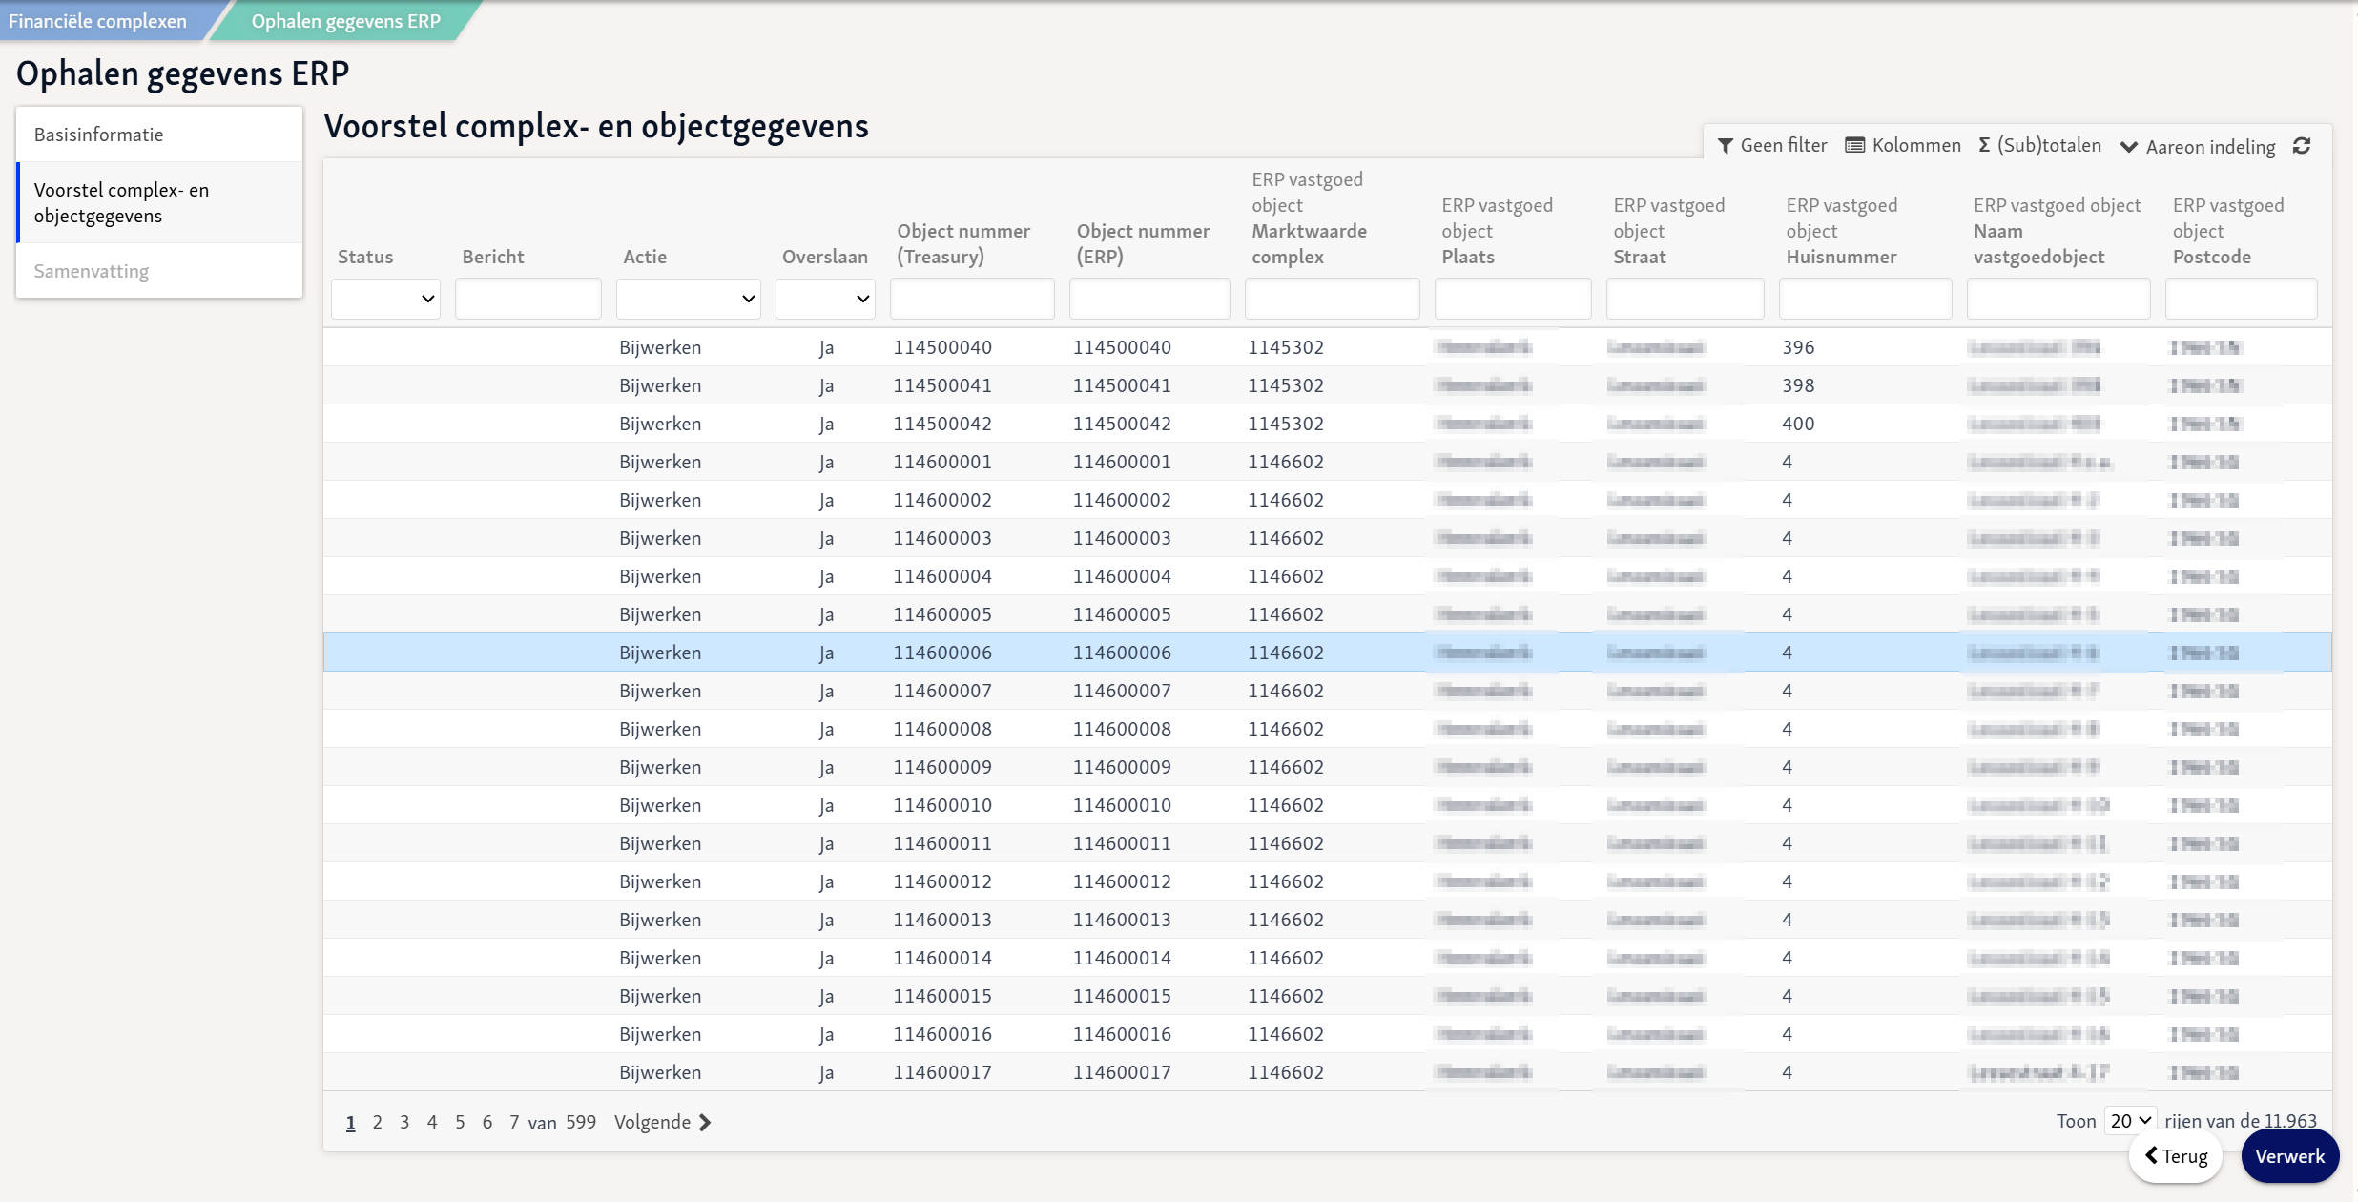Click the Ophalen gegevens ERP breadcrumb
Screen dimensions: 2358x1202
(345, 21)
